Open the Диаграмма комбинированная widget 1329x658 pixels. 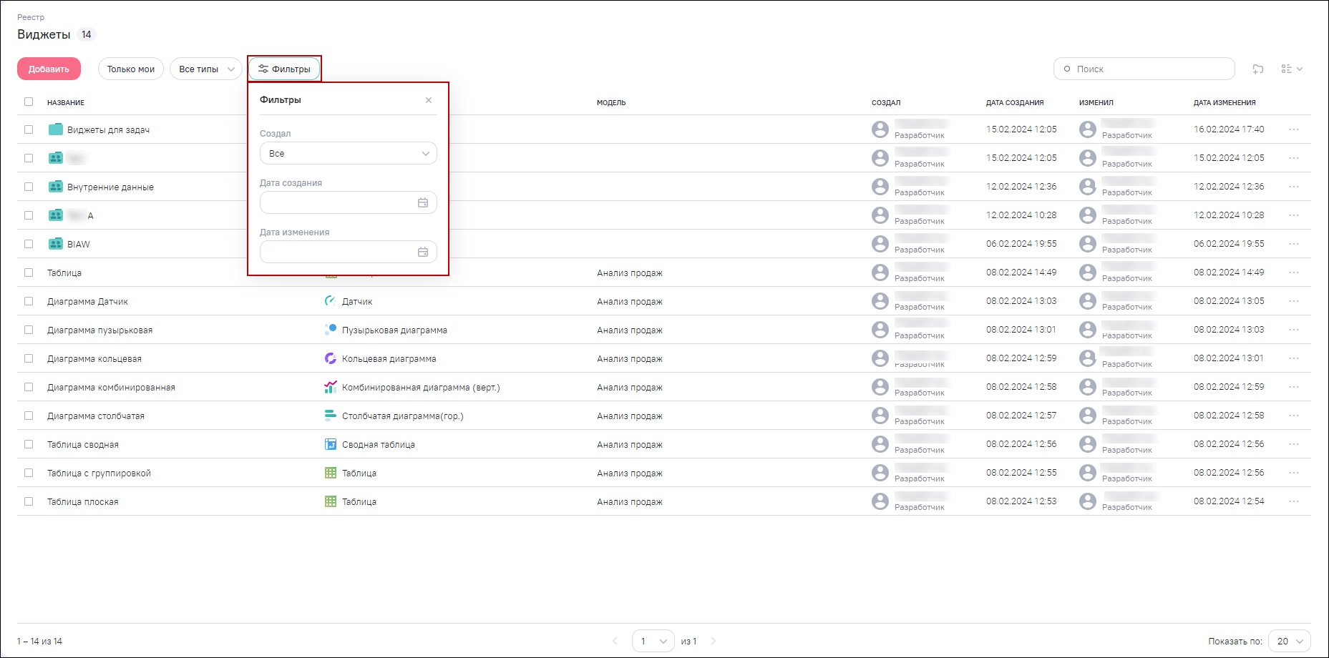(111, 387)
